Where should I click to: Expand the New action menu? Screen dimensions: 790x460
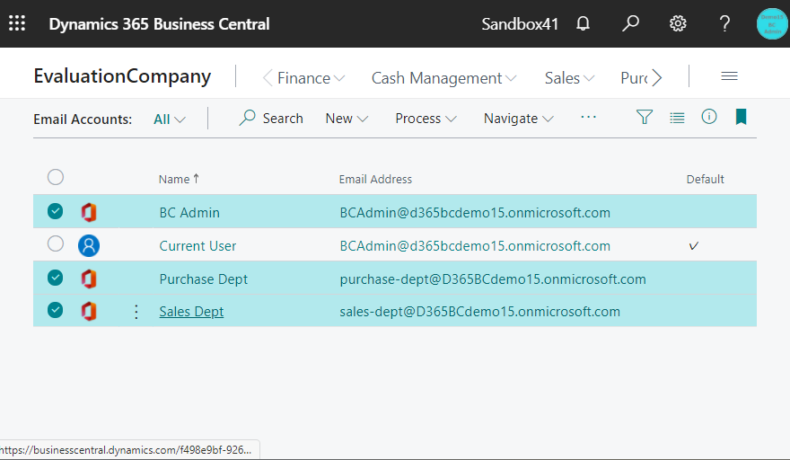click(x=347, y=119)
